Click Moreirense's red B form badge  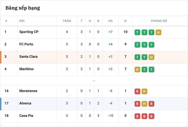pyautogui.click(x=137, y=91)
